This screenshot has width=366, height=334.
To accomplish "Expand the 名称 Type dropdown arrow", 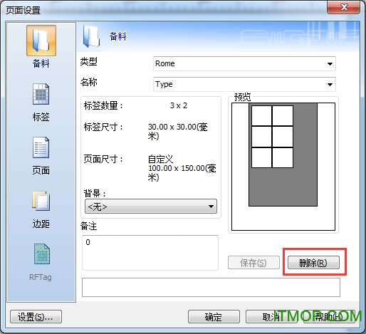I will coord(330,85).
